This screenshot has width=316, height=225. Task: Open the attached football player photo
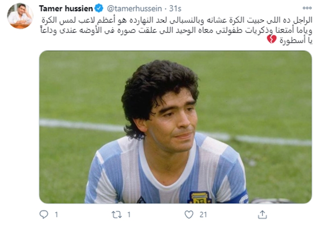coord(175,127)
